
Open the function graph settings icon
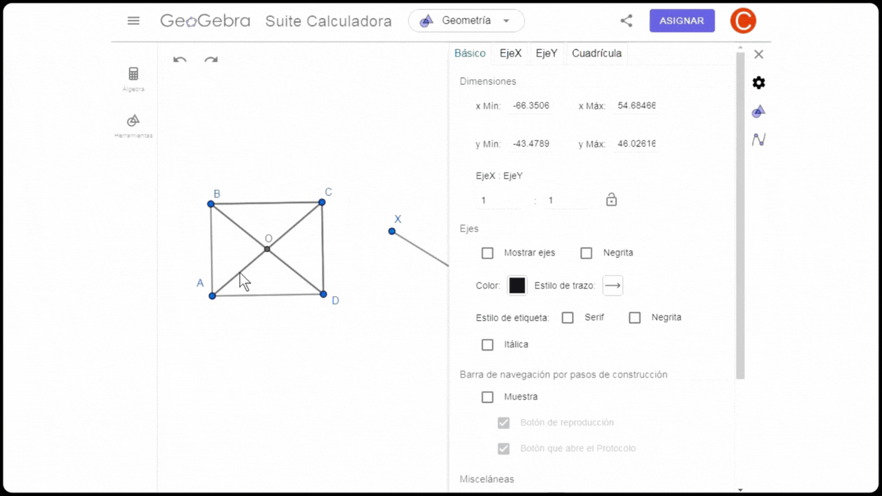coord(759,139)
